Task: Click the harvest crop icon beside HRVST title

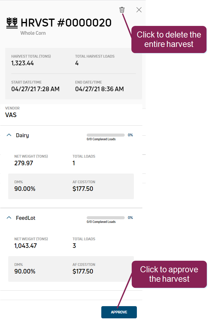Action: click(x=12, y=23)
